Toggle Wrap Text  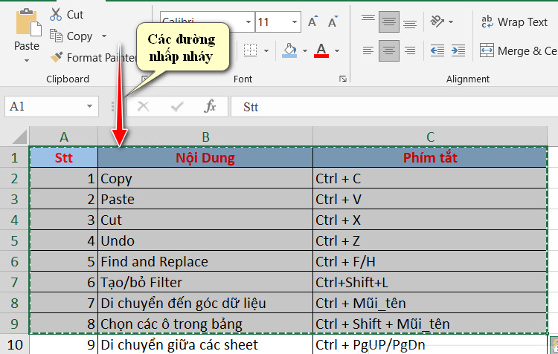(514, 22)
